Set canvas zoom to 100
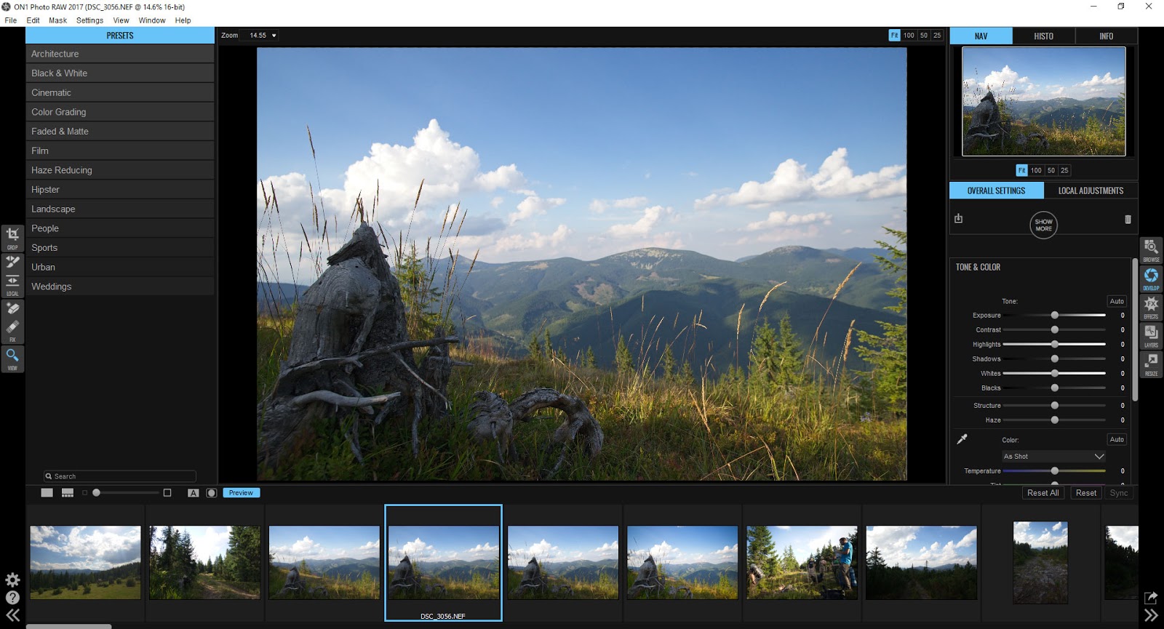1164x629 pixels. coord(909,35)
